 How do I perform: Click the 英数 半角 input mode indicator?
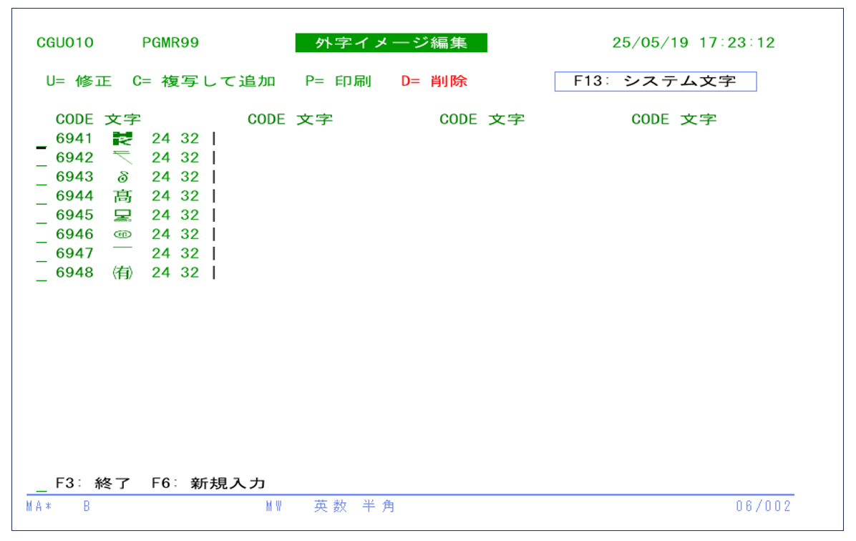tap(354, 507)
